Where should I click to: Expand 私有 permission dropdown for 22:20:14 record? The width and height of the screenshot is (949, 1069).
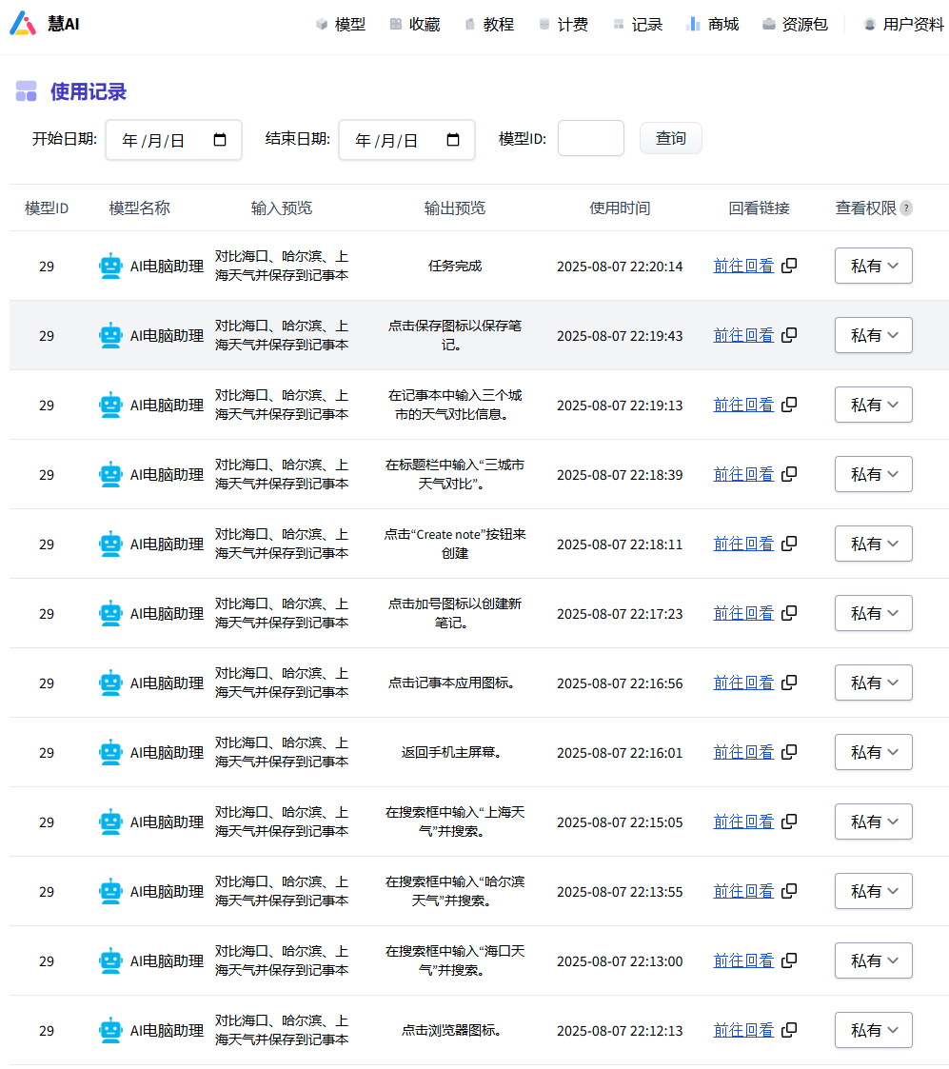[x=873, y=266]
